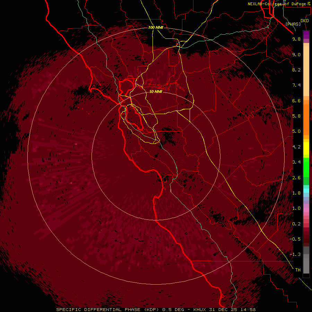This screenshot has height=312, width=312.
Task: Click the DKD label above the color bar
Action: tap(304, 21)
